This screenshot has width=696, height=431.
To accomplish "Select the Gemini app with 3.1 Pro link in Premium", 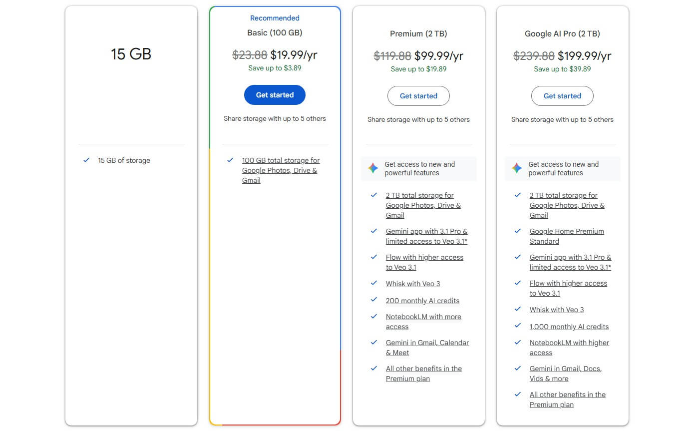I will click(426, 236).
